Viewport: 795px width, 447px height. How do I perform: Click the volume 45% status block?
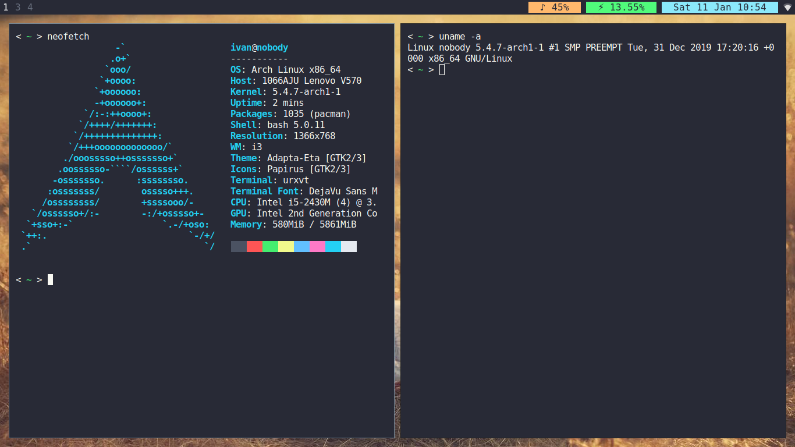[x=555, y=7]
